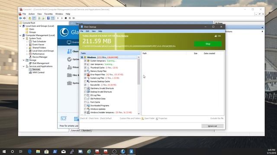Open Mail app from the taskbar
277x155 pixels.
(64, 152)
